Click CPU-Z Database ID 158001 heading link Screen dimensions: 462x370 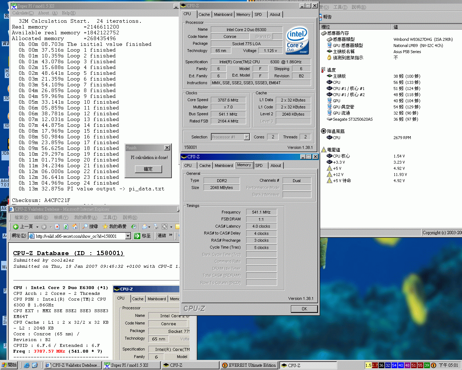click(x=69, y=253)
